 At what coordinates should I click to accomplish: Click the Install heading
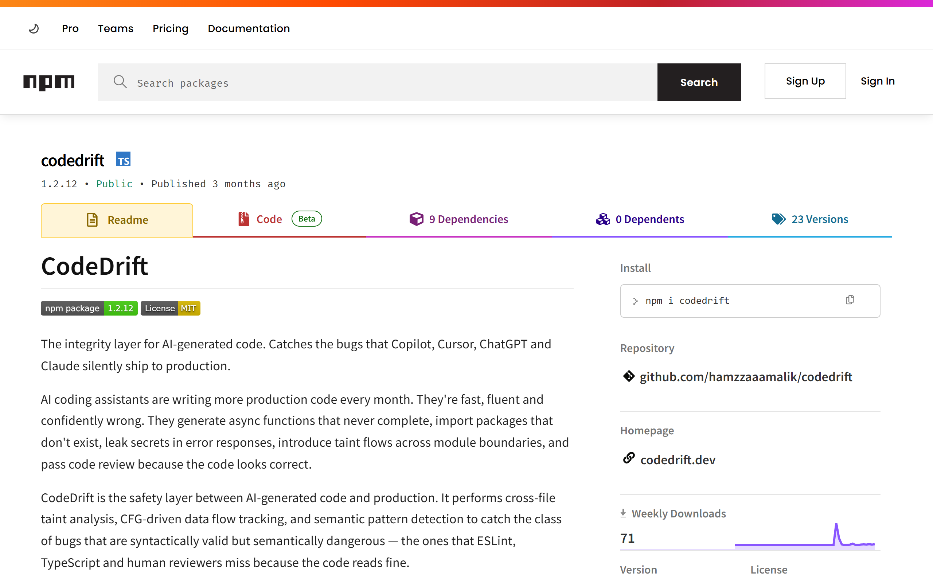click(x=635, y=268)
